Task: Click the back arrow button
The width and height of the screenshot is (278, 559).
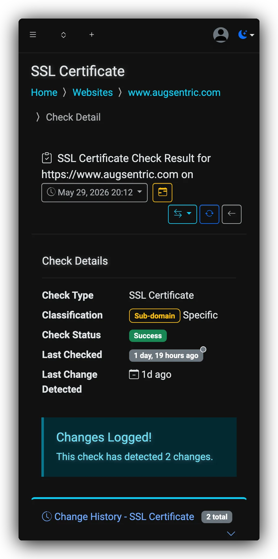Action: coord(232,214)
